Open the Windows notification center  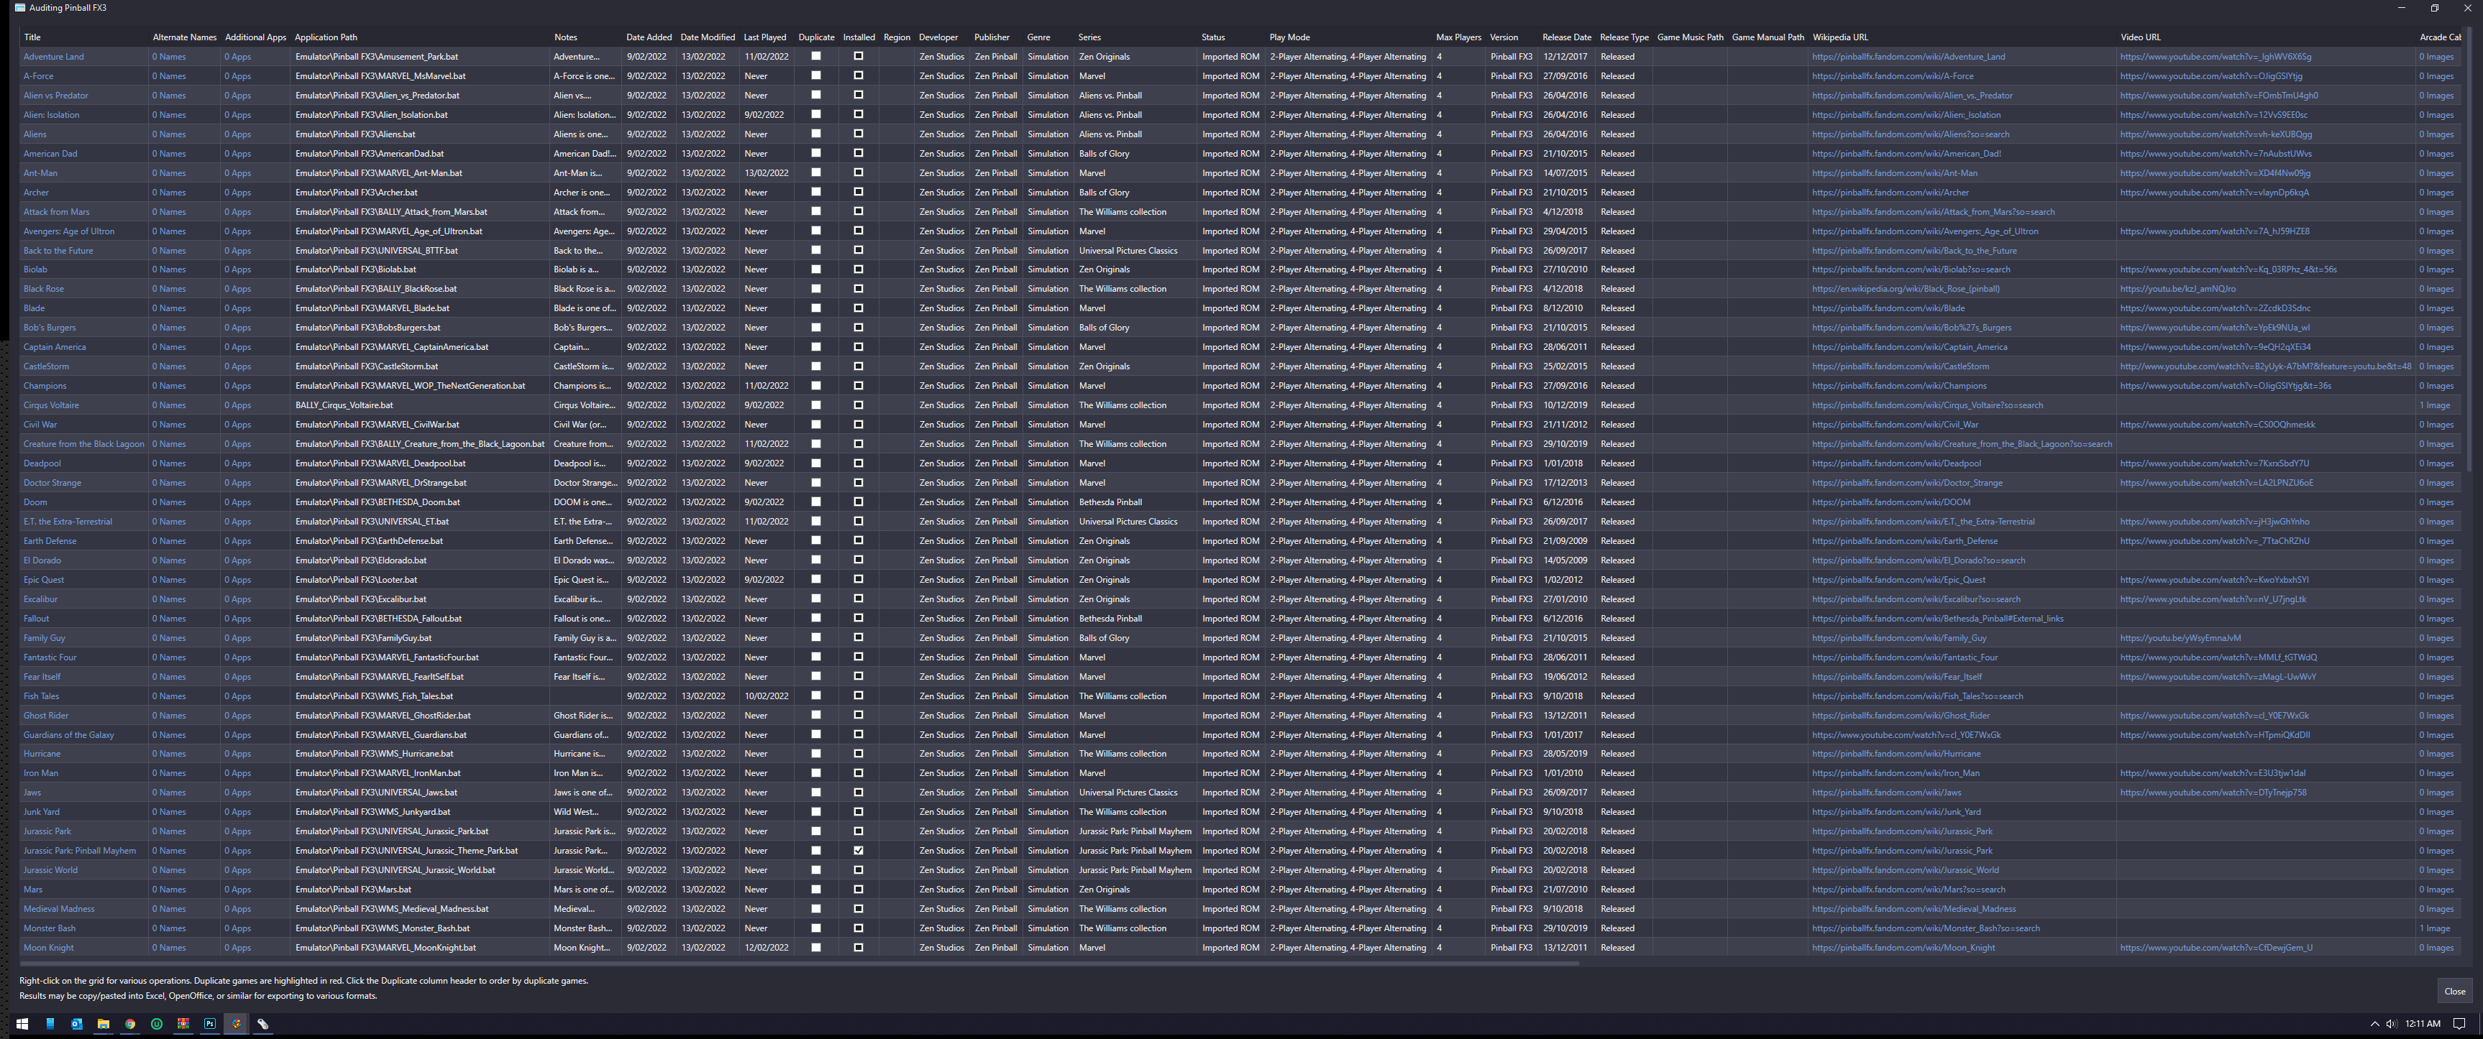[2459, 1024]
